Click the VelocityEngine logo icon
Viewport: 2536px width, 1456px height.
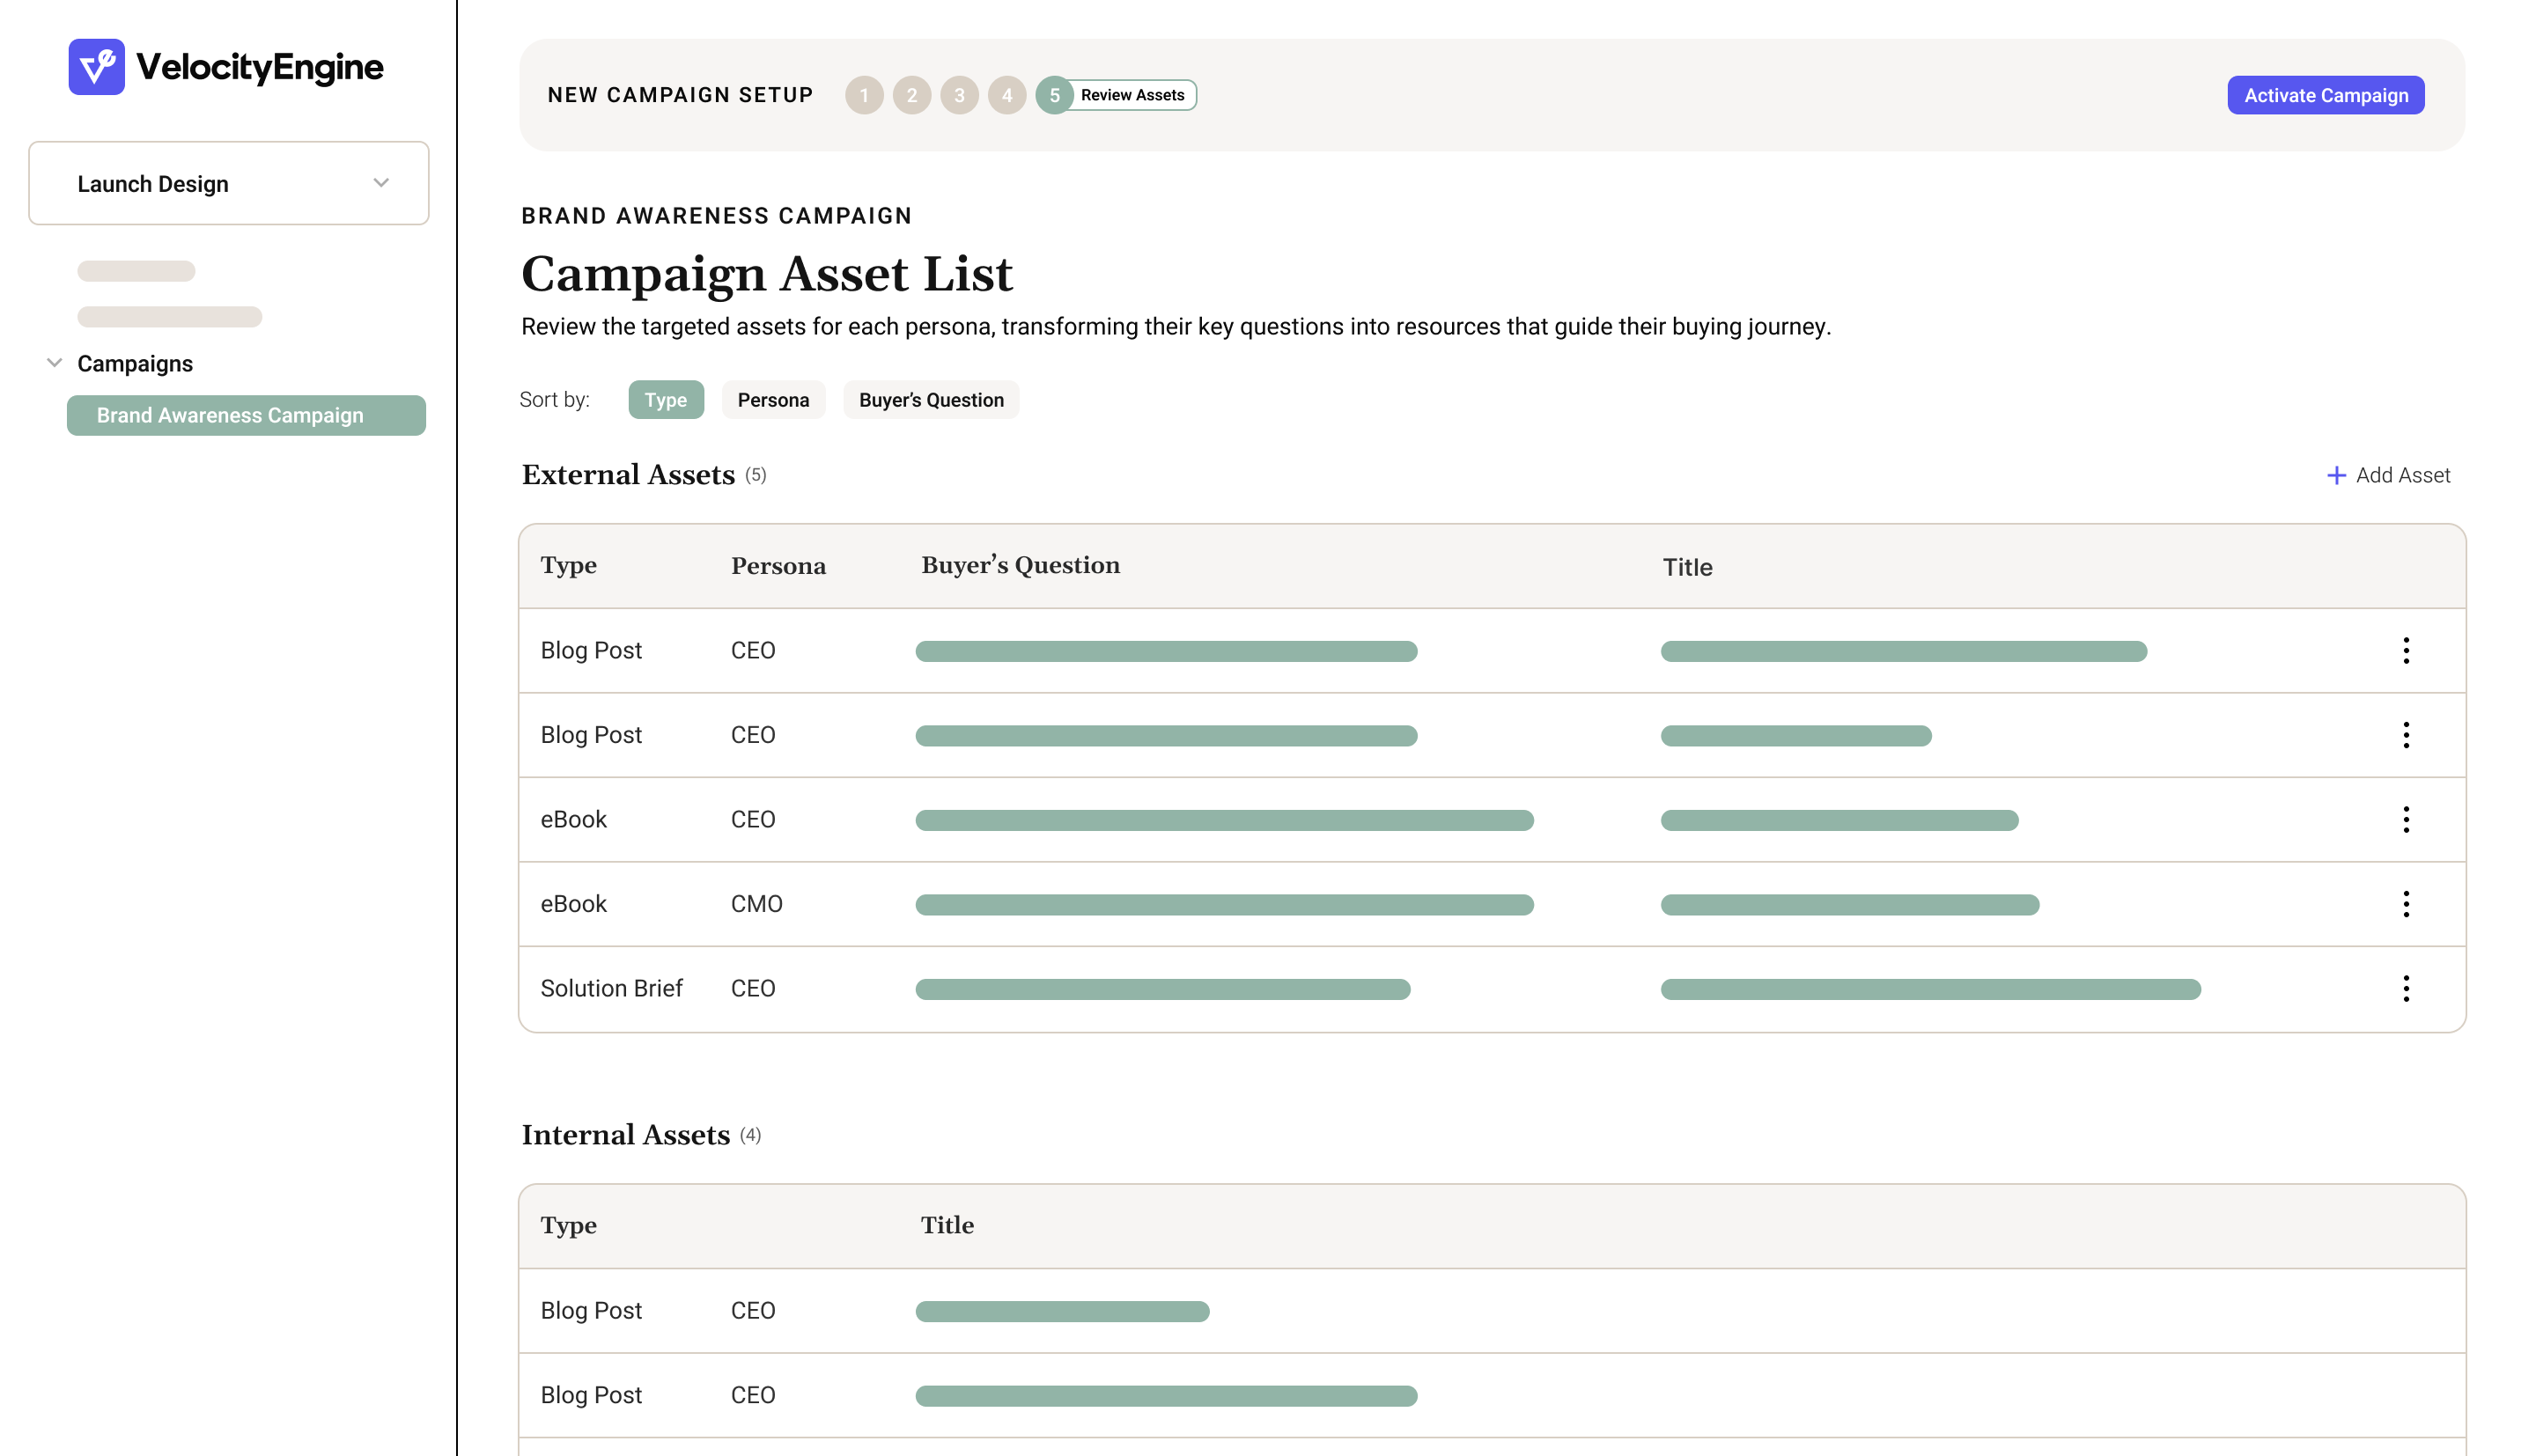click(97, 66)
